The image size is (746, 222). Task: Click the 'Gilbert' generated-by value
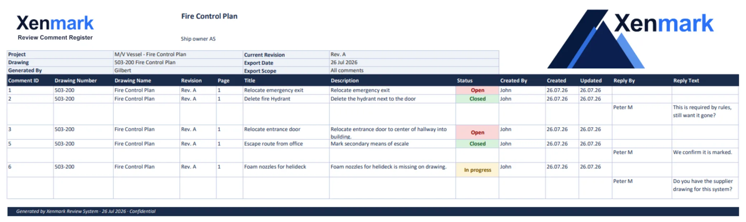tap(123, 71)
